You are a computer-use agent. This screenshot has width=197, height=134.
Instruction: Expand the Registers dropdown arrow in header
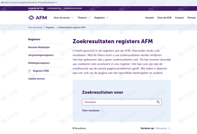pos(107,18)
